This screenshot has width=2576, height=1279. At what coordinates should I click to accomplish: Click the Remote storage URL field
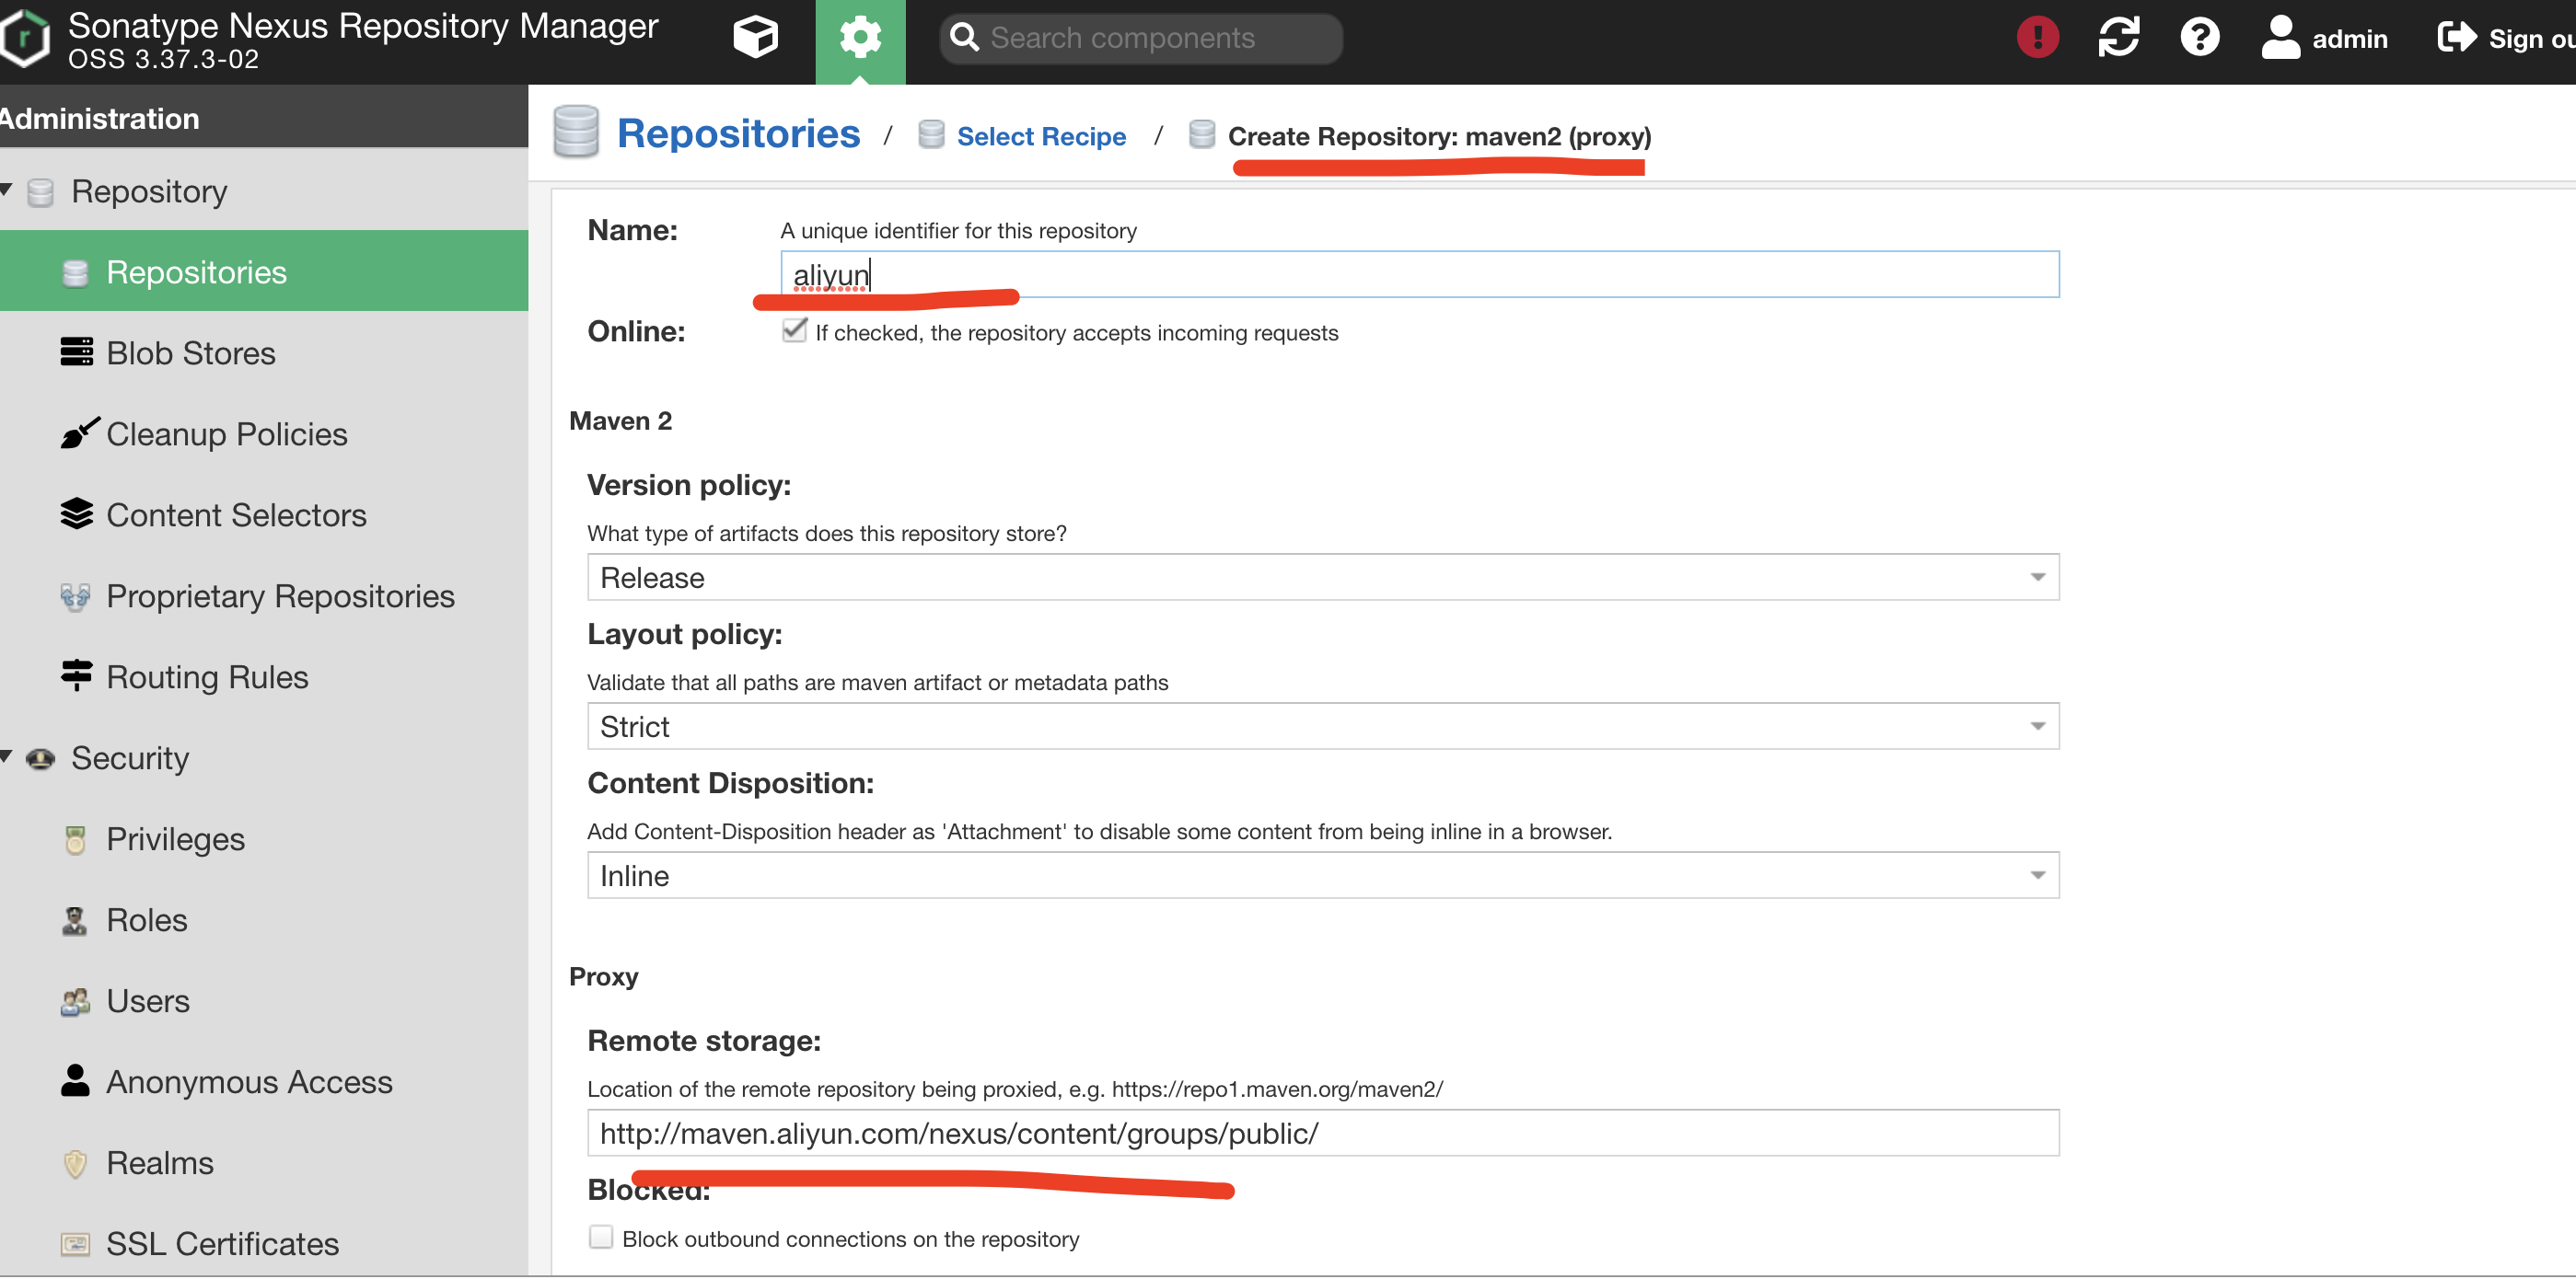coord(1322,1133)
